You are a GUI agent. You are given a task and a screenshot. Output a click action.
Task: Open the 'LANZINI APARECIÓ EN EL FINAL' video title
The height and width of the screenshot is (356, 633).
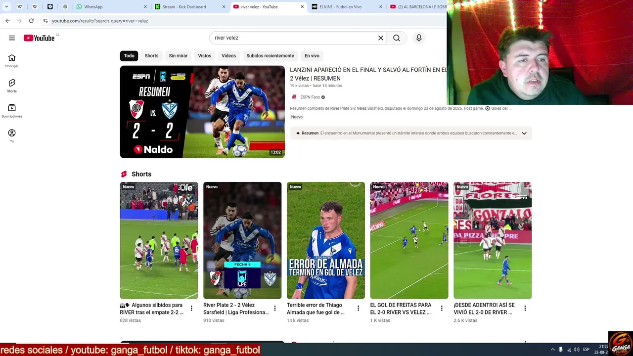click(x=368, y=74)
